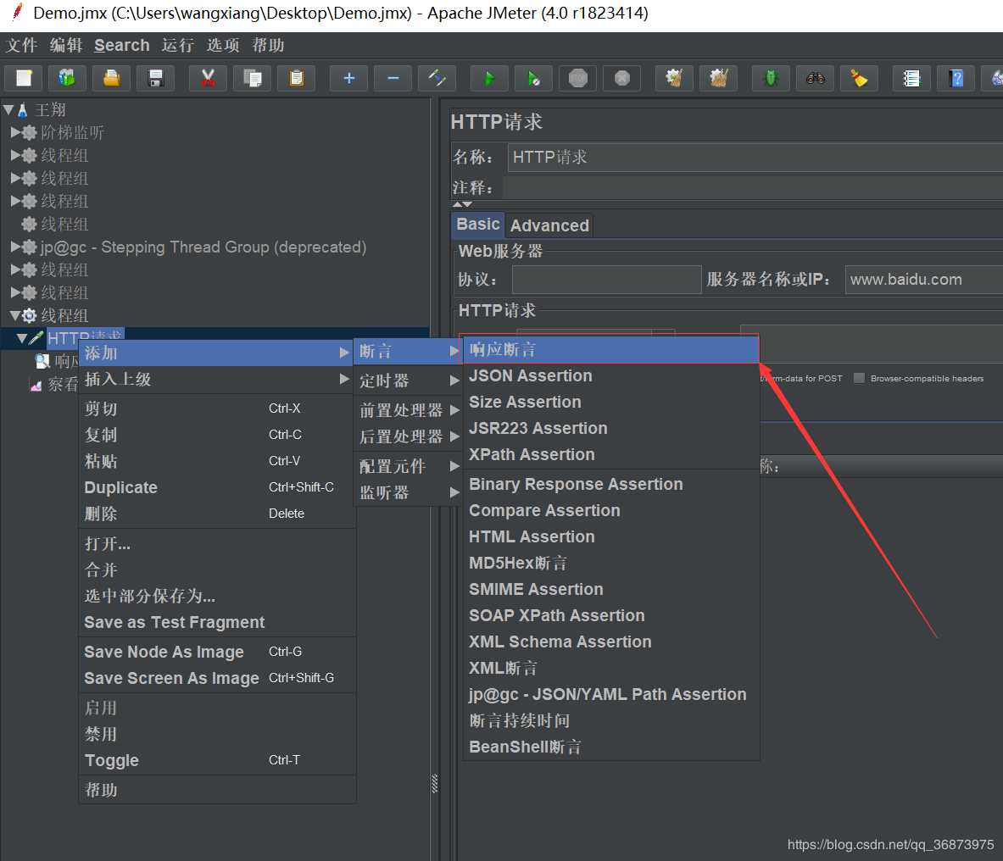This screenshot has height=861, width=1003.
Task: Click the Paste clipboard icon
Action: pyautogui.click(x=296, y=79)
